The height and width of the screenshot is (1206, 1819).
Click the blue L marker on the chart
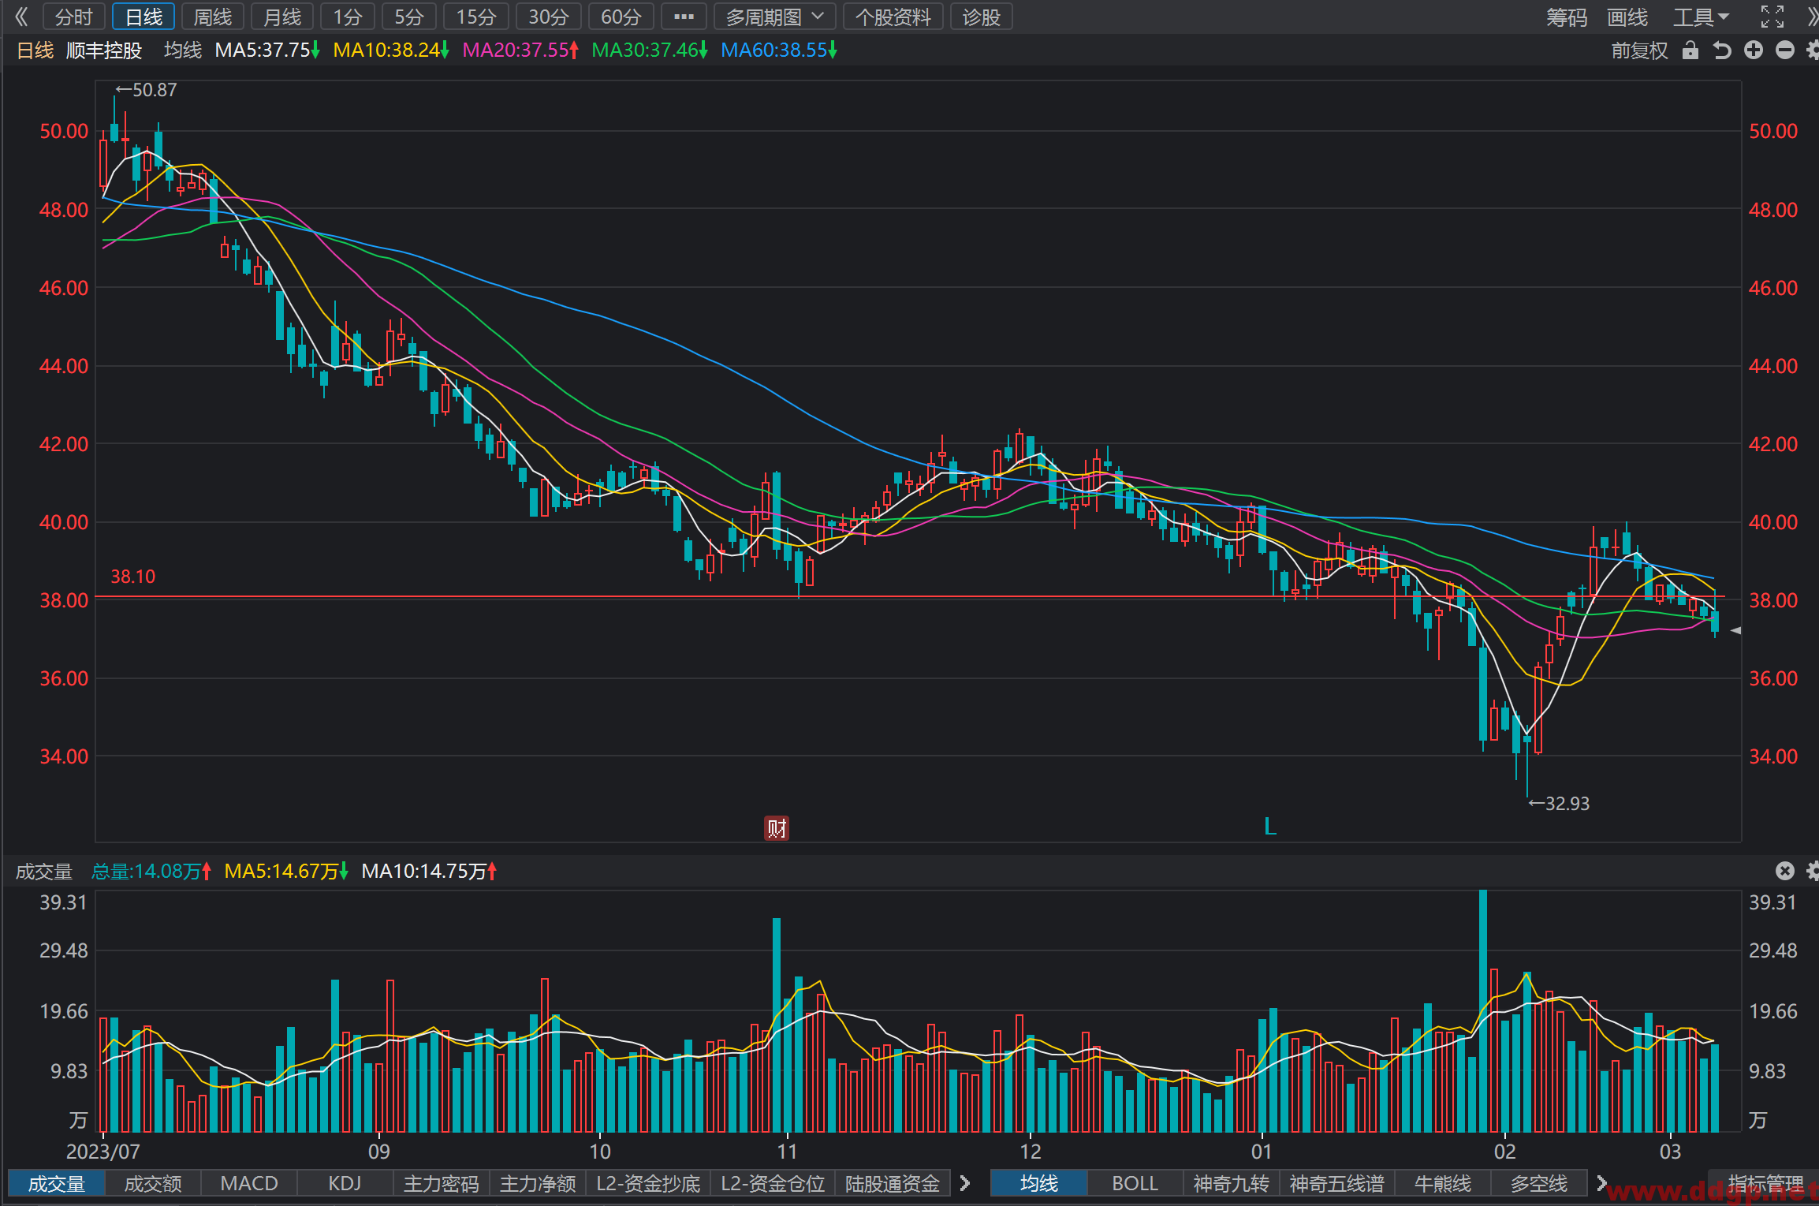1270,827
